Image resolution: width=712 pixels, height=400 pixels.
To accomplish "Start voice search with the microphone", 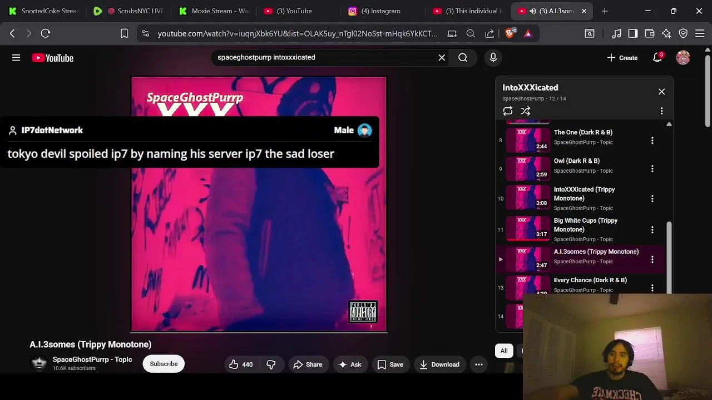I will (x=493, y=57).
